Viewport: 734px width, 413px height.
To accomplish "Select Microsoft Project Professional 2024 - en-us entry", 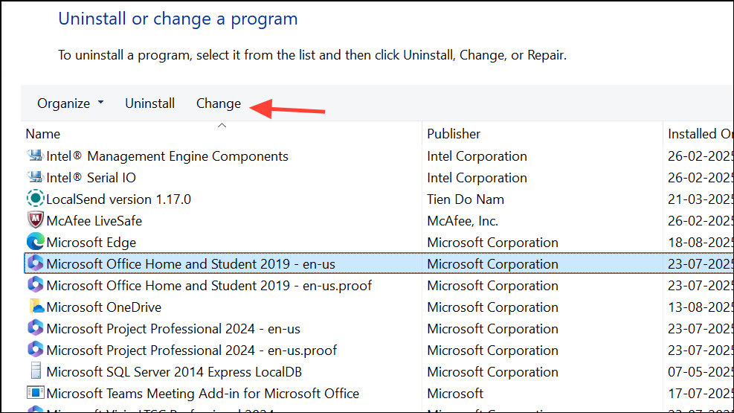I will coord(173,329).
